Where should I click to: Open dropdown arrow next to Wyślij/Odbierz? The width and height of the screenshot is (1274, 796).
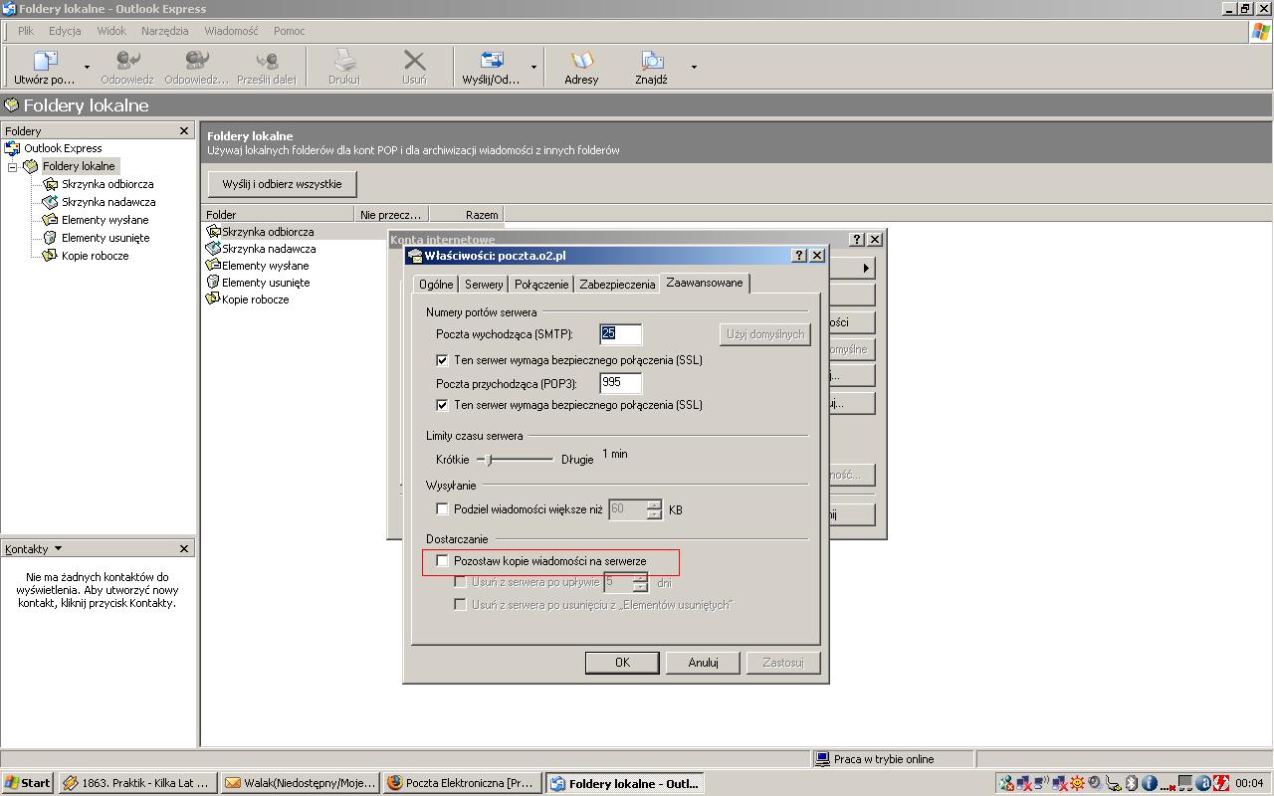pyautogui.click(x=533, y=68)
